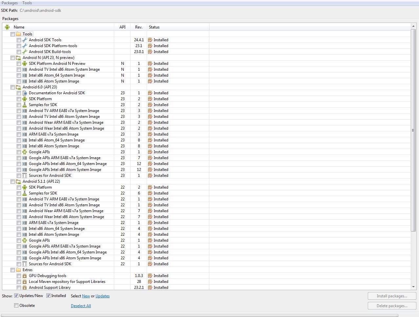Viewport: 419px width, 317px height.
Task: Sort by the API column header
Action: pos(122,27)
